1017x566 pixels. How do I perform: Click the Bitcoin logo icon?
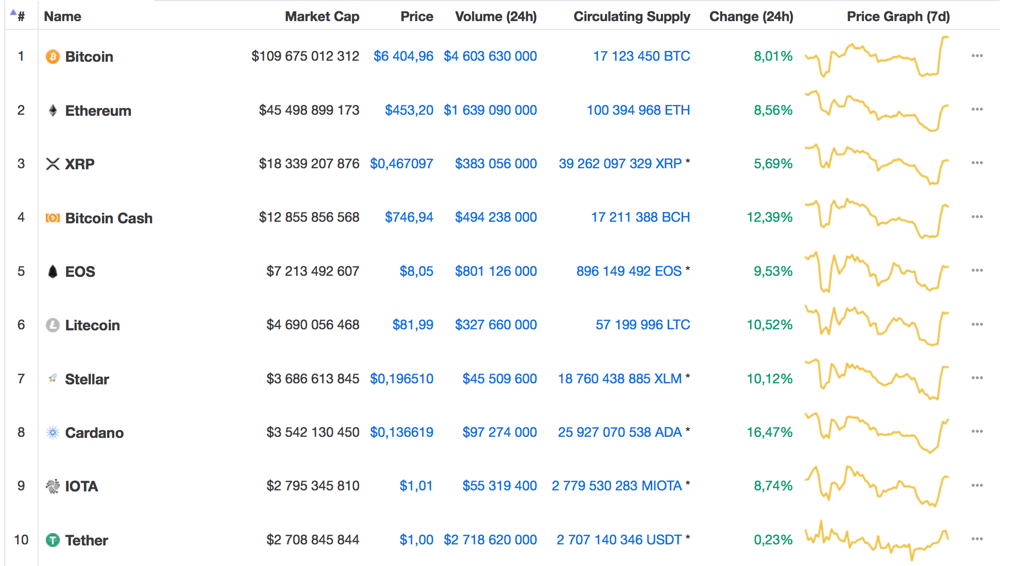click(53, 57)
